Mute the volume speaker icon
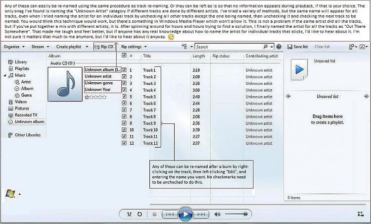This screenshot has height=224, width=371. pos(217,214)
